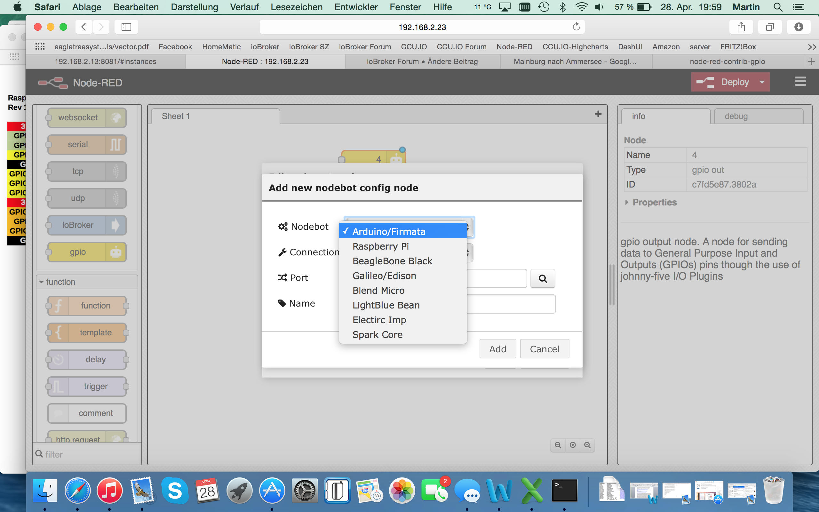Image resolution: width=819 pixels, height=512 pixels.
Task: Click the Name input field in the dialog
Action: [x=511, y=304]
